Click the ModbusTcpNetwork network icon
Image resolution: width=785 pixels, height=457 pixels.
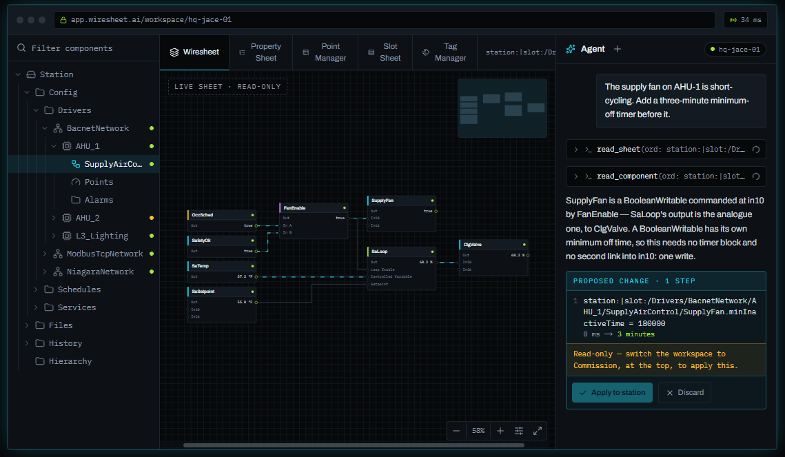(58, 254)
